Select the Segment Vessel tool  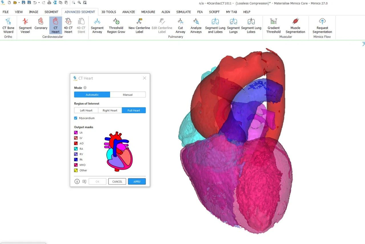click(25, 26)
